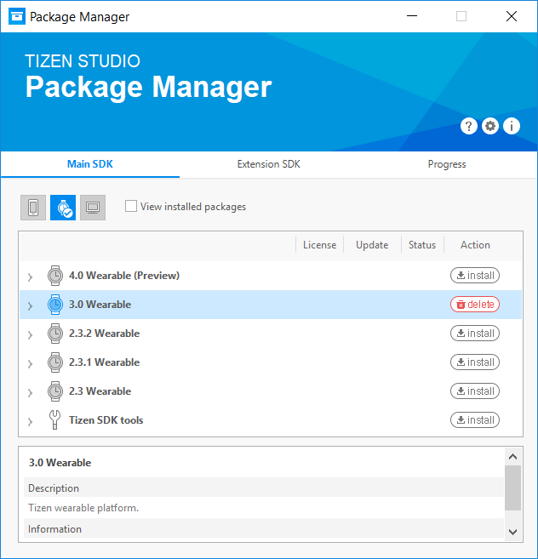Delete the 3.0 Wearable package
This screenshot has height=559, width=538.
coord(475,305)
